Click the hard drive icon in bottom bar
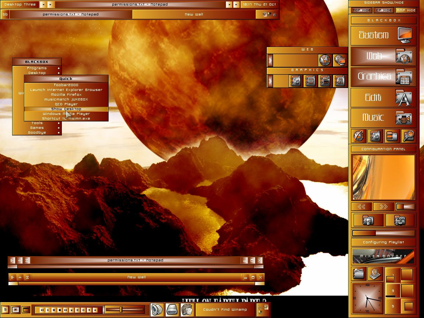 point(172,310)
